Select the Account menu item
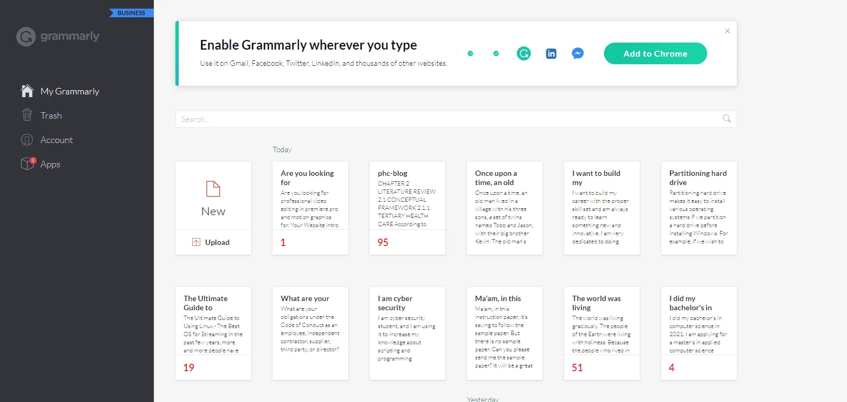 57,140
